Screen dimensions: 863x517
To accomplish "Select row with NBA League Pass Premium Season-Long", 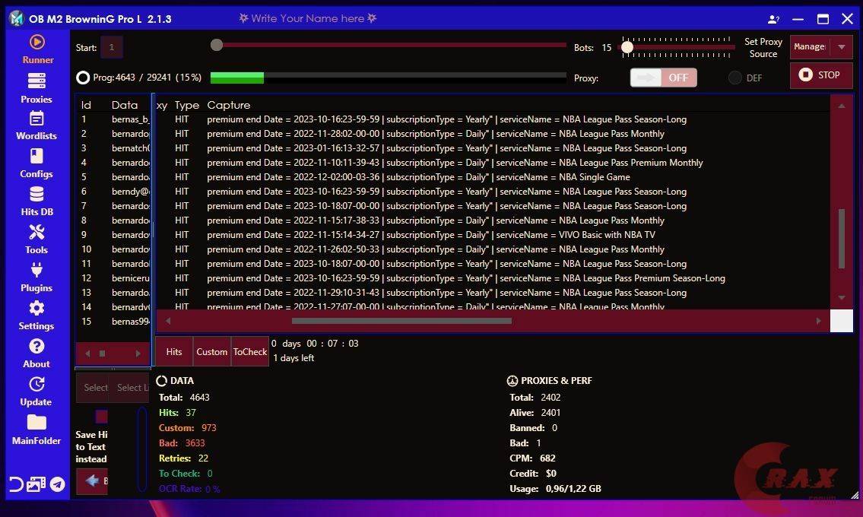I will point(493,278).
